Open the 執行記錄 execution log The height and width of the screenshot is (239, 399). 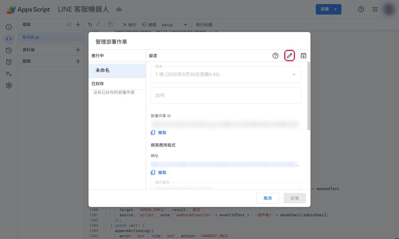coord(204,25)
